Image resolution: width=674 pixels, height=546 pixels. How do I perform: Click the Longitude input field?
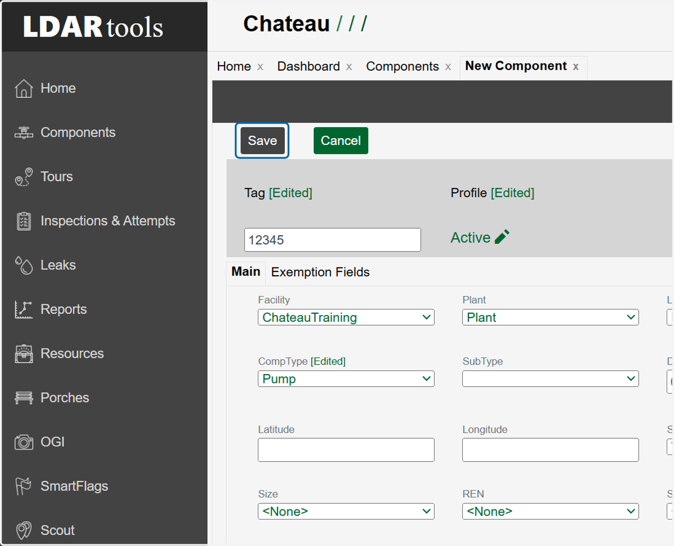point(550,450)
